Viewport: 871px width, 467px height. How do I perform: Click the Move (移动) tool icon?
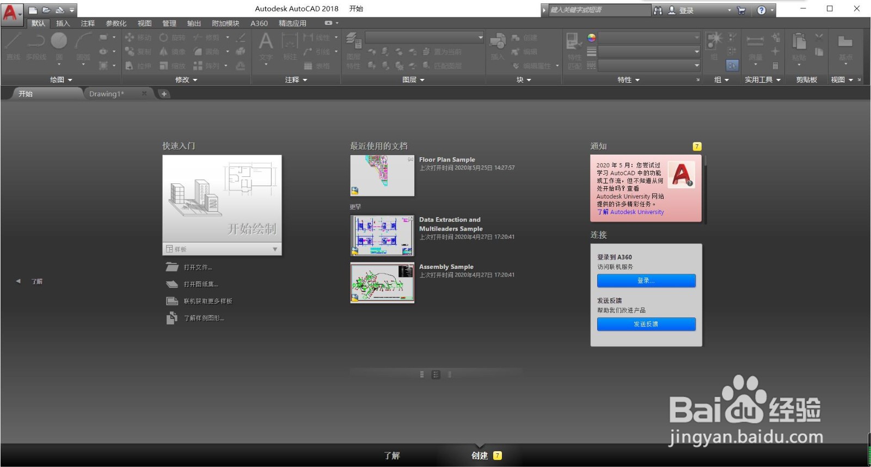pyautogui.click(x=130, y=38)
